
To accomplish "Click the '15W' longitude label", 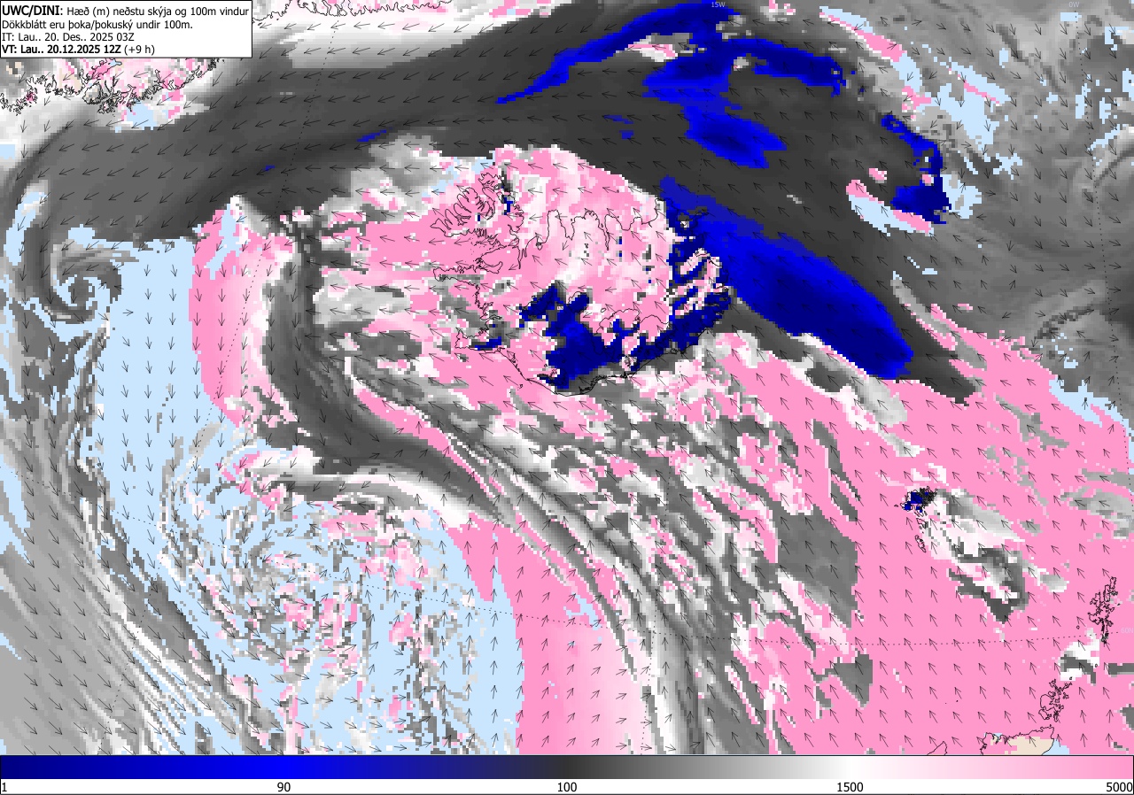I will click(x=718, y=4).
